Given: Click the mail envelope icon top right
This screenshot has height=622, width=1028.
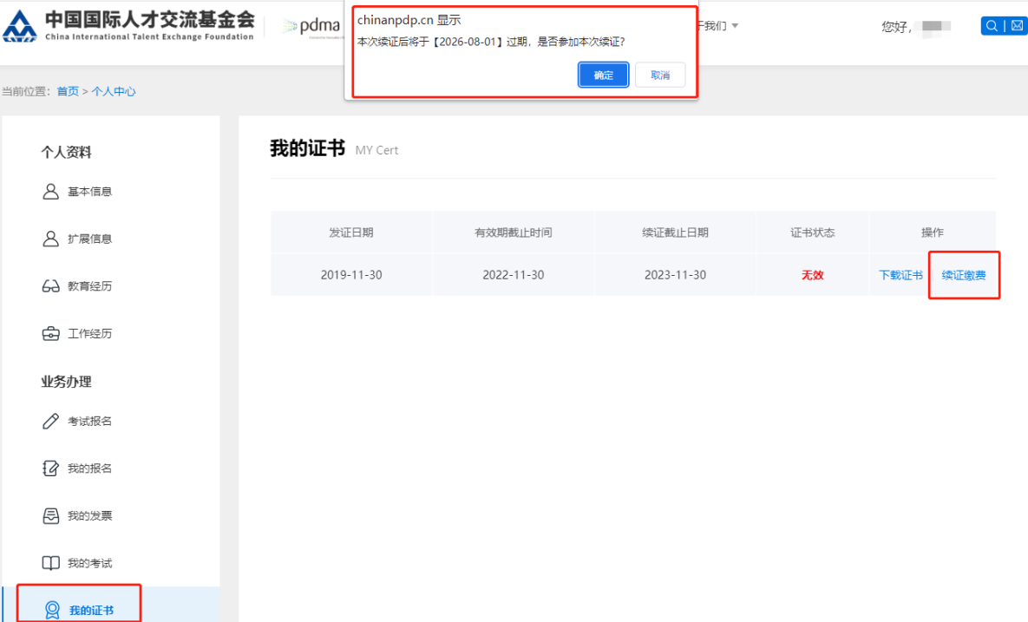Looking at the screenshot, I should click(x=1015, y=25).
